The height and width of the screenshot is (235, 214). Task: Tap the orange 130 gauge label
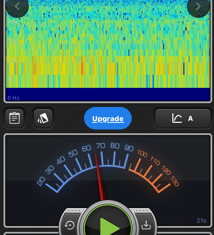coord(175,181)
